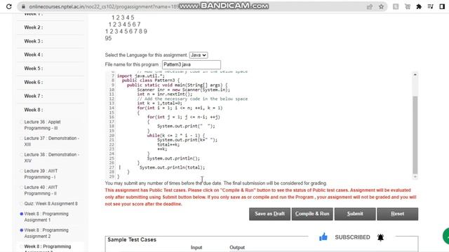Click the '95' sample output value
The image size is (449, 252).
tap(108, 38)
